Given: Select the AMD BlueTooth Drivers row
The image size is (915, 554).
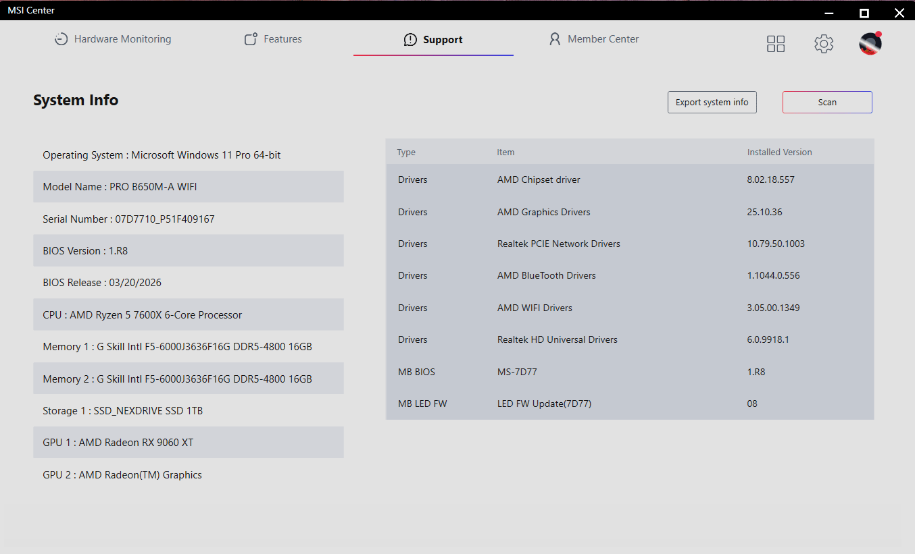Looking at the screenshot, I should [x=630, y=275].
